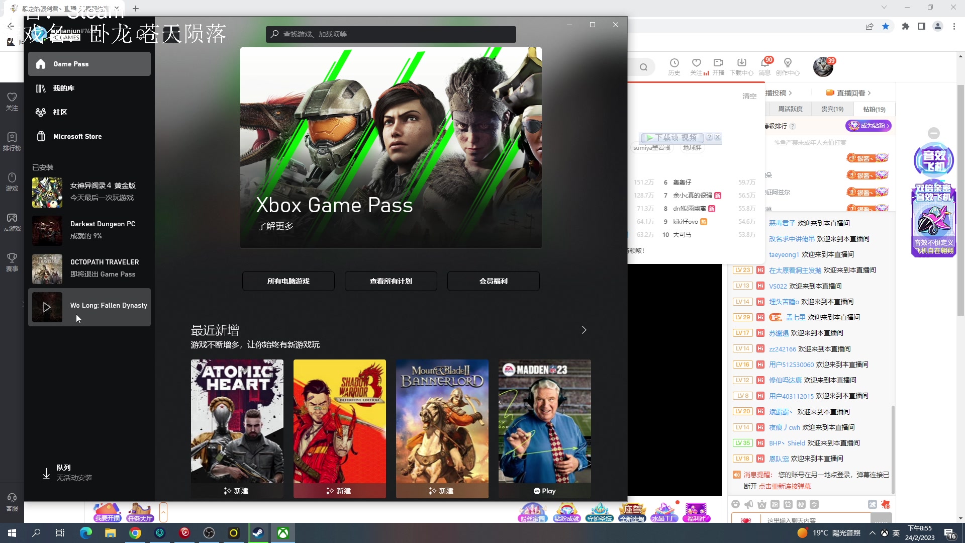Open My Library icon in sidebar
The height and width of the screenshot is (543, 965).
pyautogui.click(x=41, y=88)
